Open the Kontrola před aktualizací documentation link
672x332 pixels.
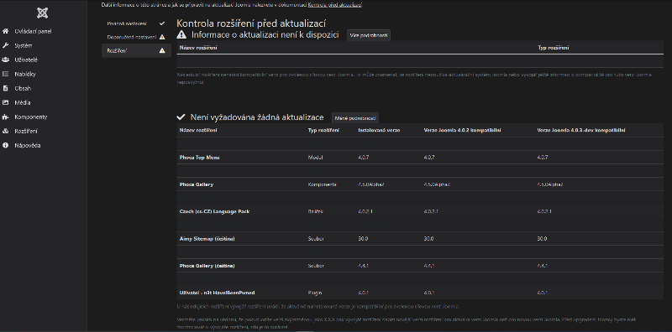pyautogui.click(x=335, y=5)
